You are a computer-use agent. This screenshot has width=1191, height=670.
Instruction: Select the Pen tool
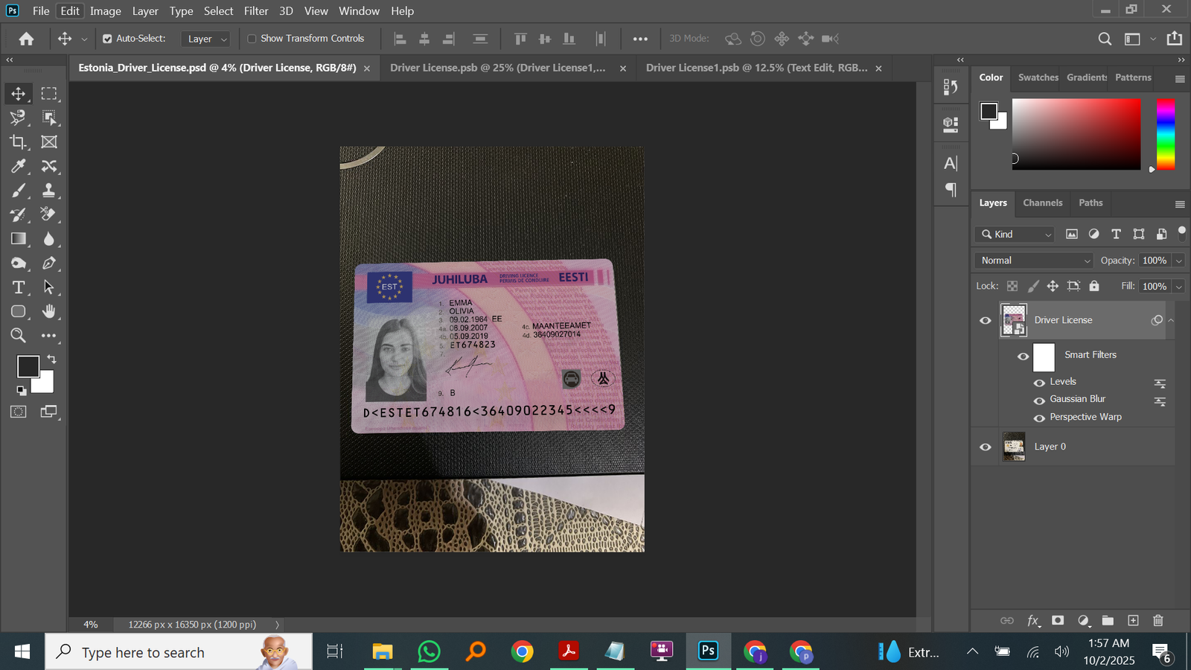pos(49,263)
